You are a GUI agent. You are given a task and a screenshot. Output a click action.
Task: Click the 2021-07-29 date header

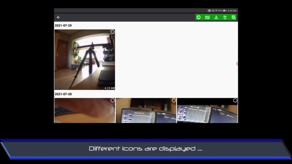click(x=63, y=26)
